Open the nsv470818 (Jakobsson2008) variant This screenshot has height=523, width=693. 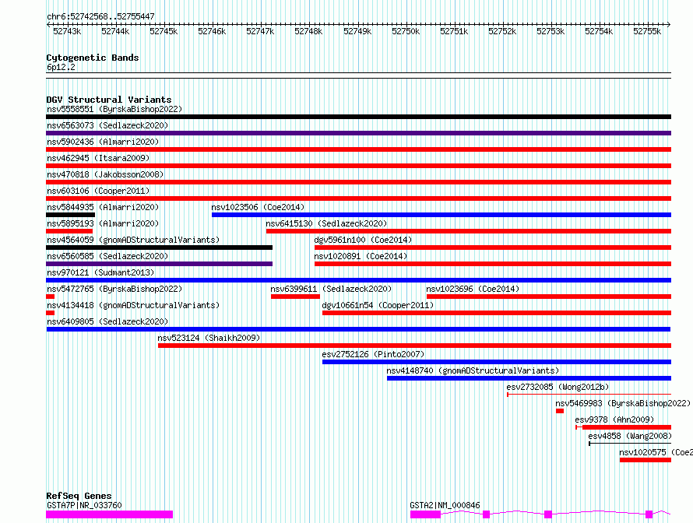tap(105, 174)
